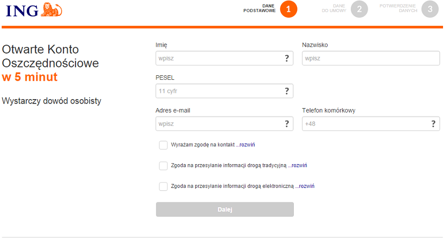Open help icon in Imię field
The image size is (446, 240).
pyautogui.click(x=287, y=59)
